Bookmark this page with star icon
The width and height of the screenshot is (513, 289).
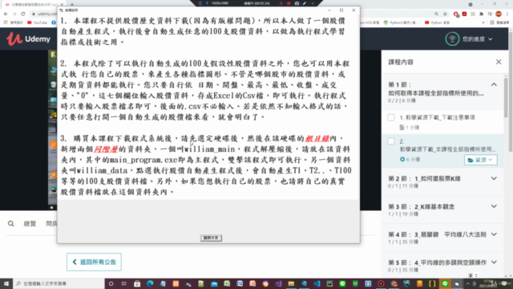(x=445, y=14)
